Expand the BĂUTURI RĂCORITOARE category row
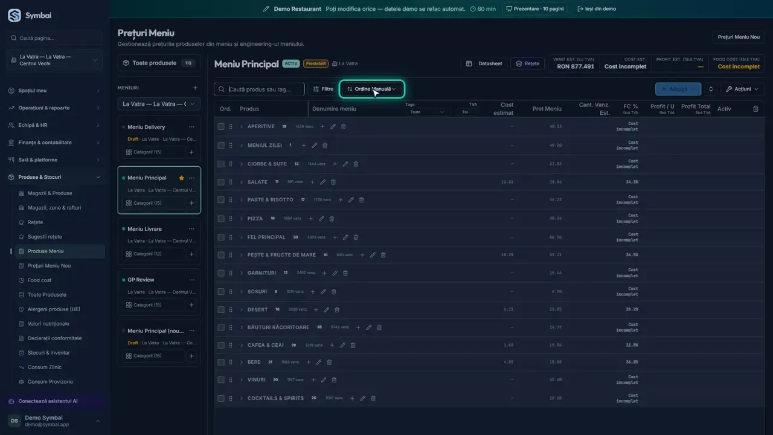The image size is (773, 435). click(x=242, y=327)
